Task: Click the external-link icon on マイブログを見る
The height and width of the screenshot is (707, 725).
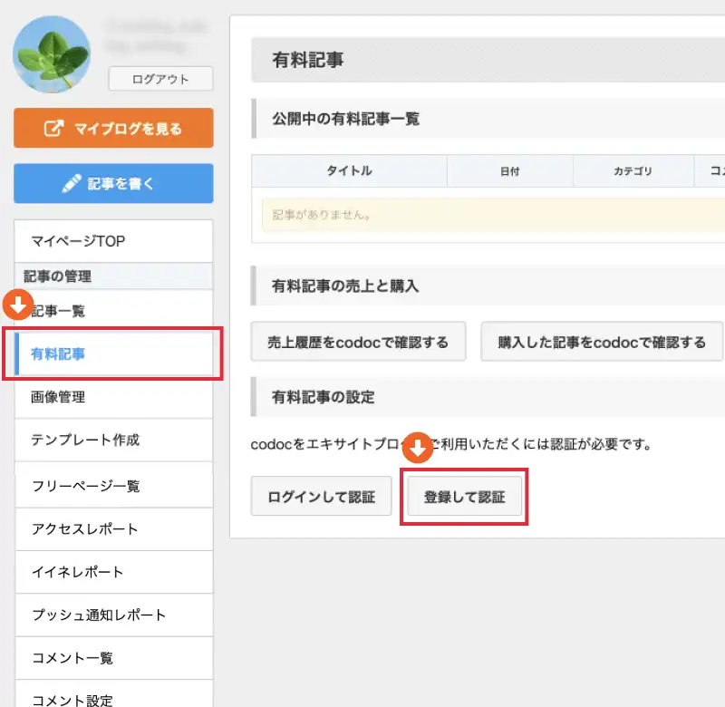Action: tap(54, 129)
